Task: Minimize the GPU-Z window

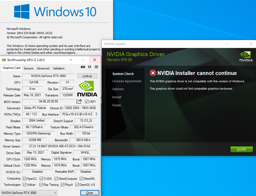Action: coord(71,60)
